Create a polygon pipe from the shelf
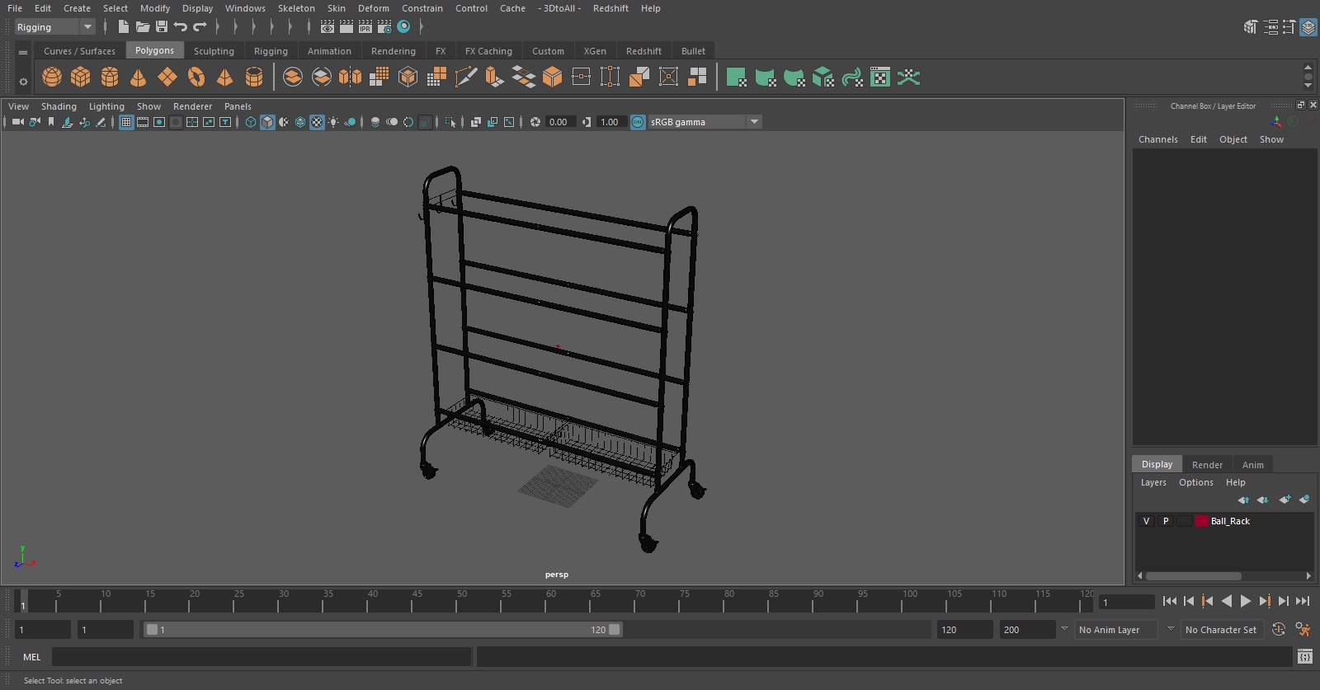The image size is (1320, 690). (254, 77)
